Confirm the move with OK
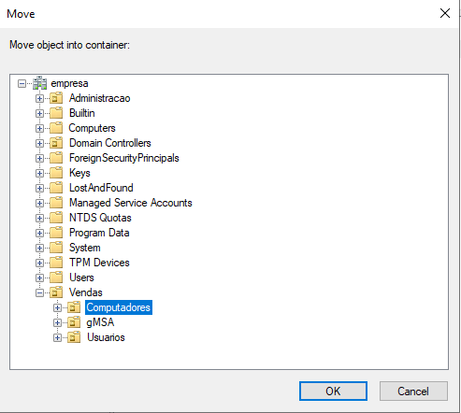Screen dimensions: 461x413 point(333,391)
